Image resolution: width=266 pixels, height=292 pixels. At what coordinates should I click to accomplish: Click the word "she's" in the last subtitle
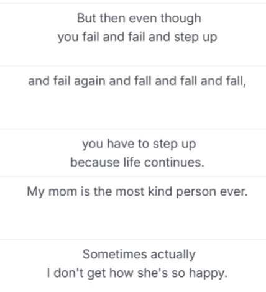pyautogui.click(x=153, y=273)
